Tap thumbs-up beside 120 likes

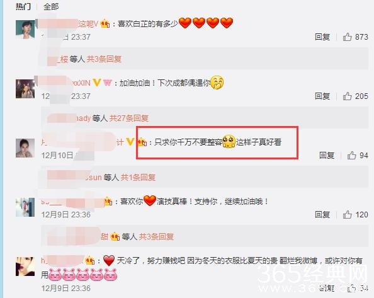click(x=348, y=214)
